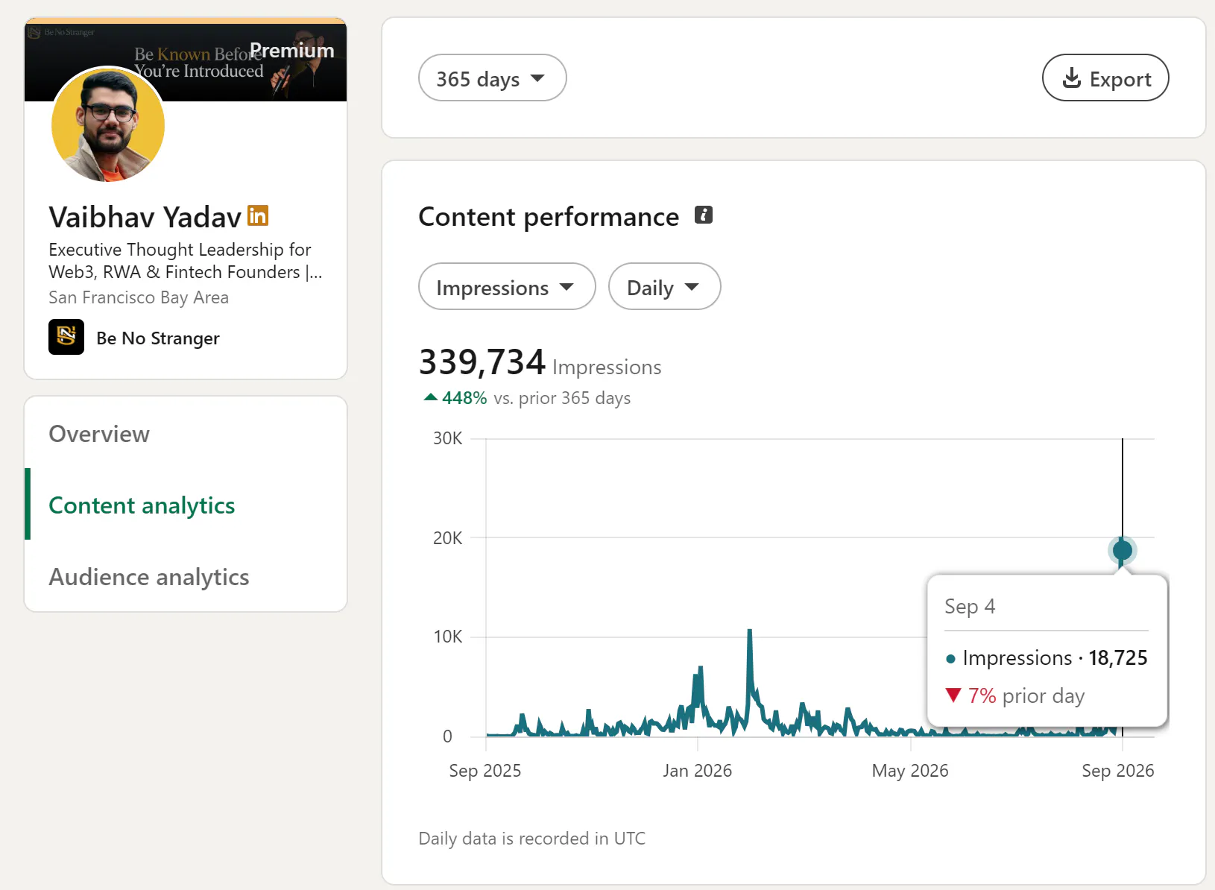
Task: Export the analytics data
Action: [1105, 78]
